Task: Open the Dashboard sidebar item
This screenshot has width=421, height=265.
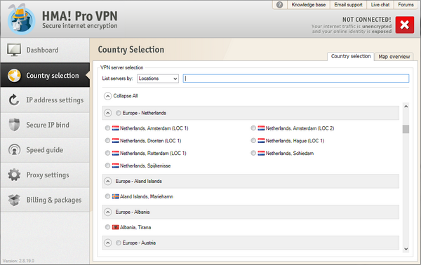Action: (45, 50)
